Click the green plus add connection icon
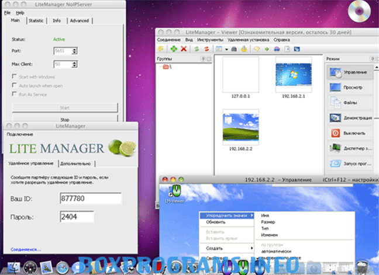Image resolution: width=379 pixels, height=275 pixels. [174, 49]
